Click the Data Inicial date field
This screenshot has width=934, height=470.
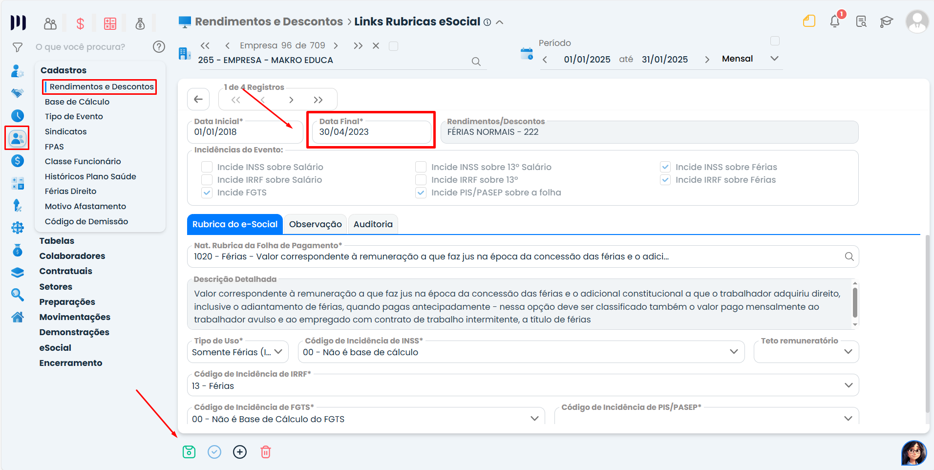pos(245,132)
